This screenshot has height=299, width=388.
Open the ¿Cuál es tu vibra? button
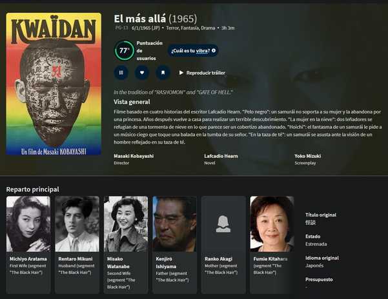(x=193, y=51)
